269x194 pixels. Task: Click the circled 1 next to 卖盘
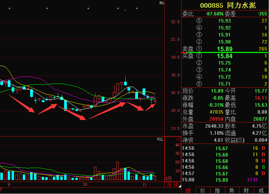coord(199,49)
